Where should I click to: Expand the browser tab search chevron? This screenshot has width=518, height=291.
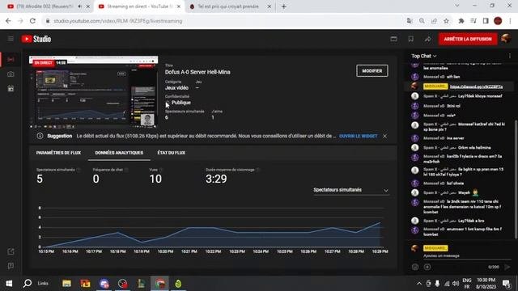point(456,6)
